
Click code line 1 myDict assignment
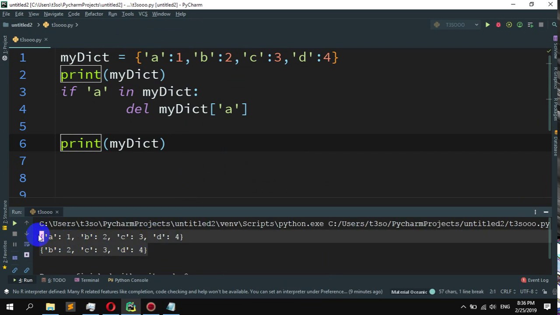(199, 57)
